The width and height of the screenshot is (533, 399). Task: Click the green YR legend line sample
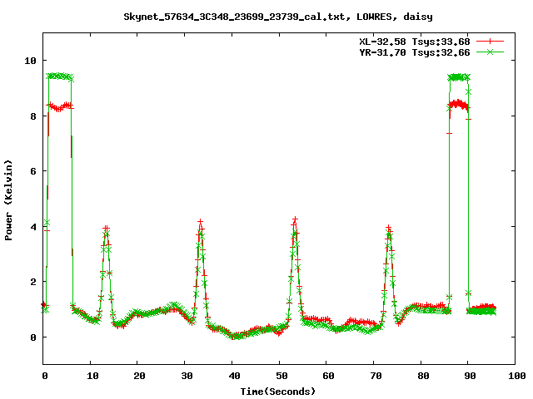(490, 52)
